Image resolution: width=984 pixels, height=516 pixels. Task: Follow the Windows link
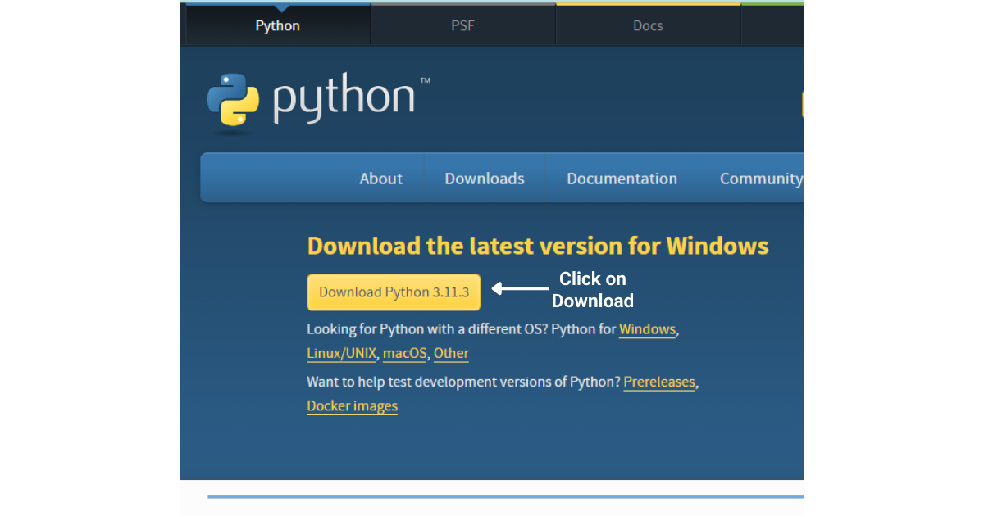point(648,329)
